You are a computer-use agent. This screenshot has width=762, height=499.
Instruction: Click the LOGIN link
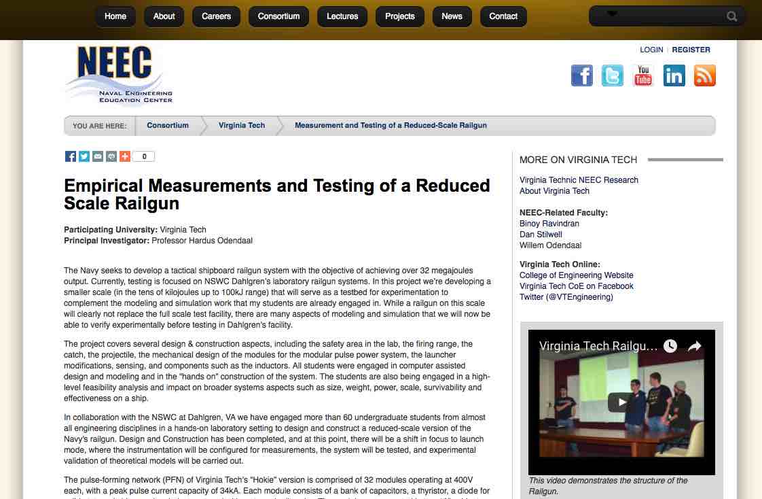pyautogui.click(x=651, y=50)
